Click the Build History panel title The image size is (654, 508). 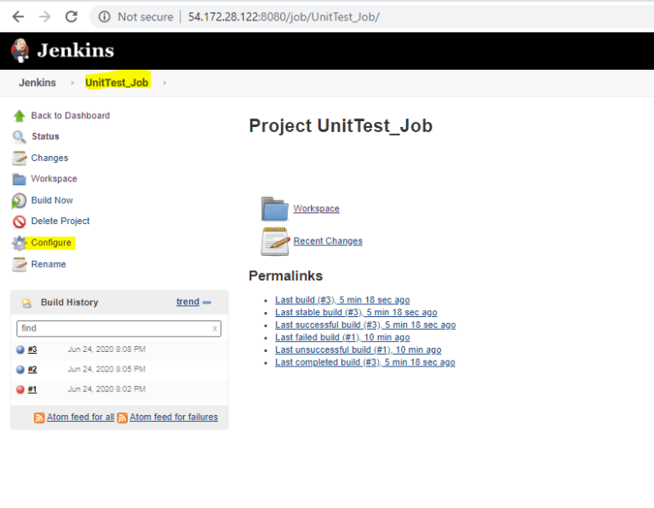70,303
